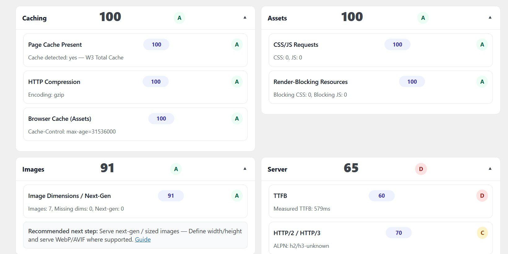
Task: Click the Server overall score 65
Action: click(351, 168)
